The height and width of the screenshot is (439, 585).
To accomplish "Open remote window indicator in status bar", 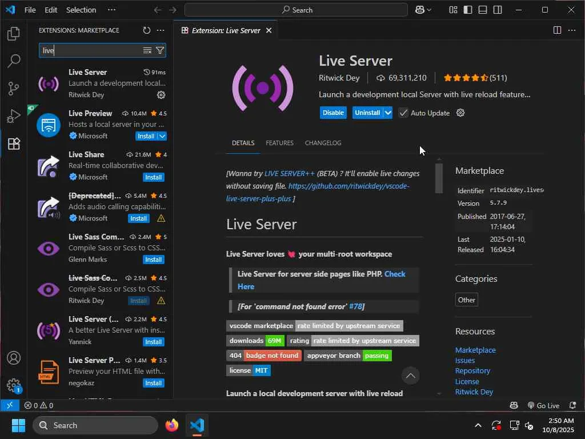I will click(10, 405).
